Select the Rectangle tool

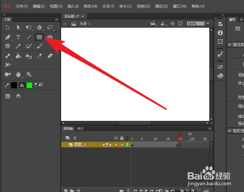[39, 37]
